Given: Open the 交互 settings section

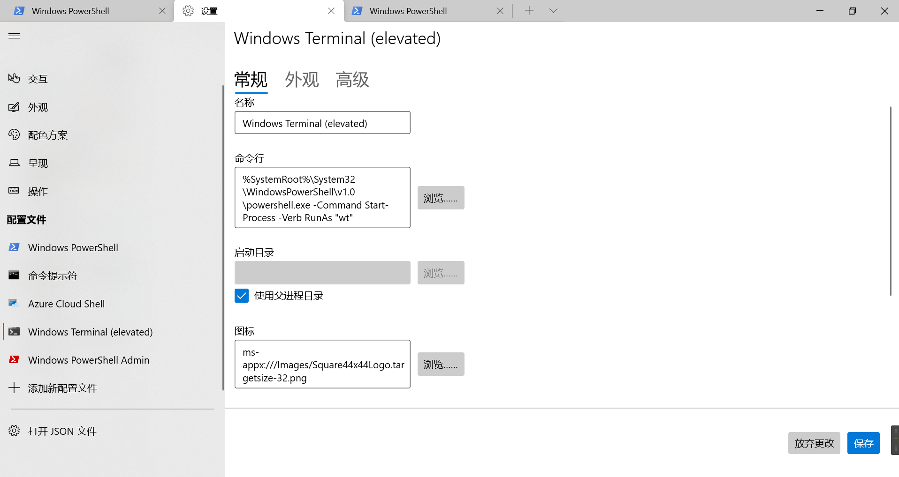Looking at the screenshot, I should (x=38, y=78).
